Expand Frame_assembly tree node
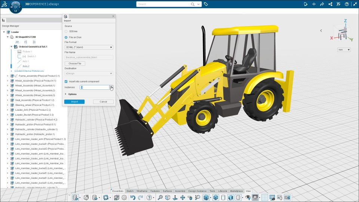 pos(7,76)
